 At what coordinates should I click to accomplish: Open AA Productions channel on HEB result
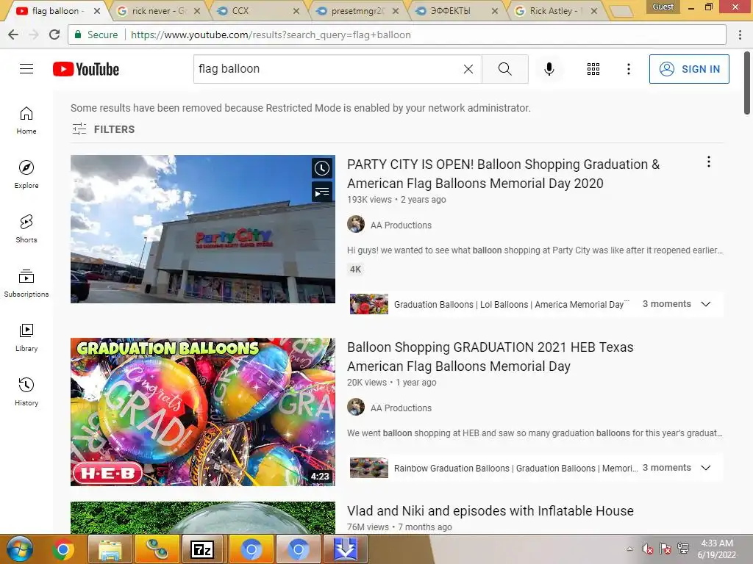pos(401,408)
